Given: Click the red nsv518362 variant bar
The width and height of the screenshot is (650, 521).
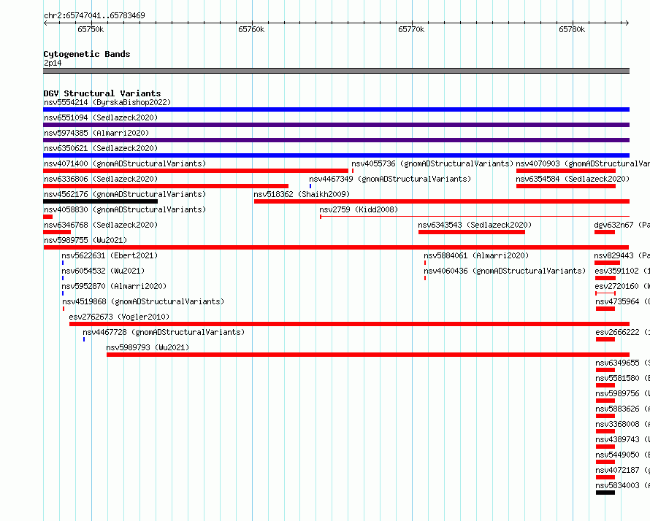Looking at the screenshot, I should point(442,201).
